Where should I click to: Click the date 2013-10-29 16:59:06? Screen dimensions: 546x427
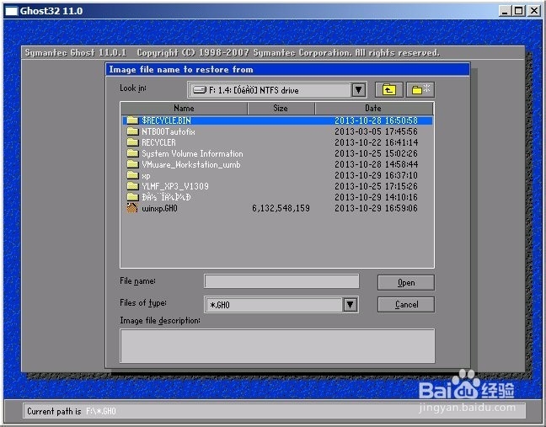(x=376, y=208)
